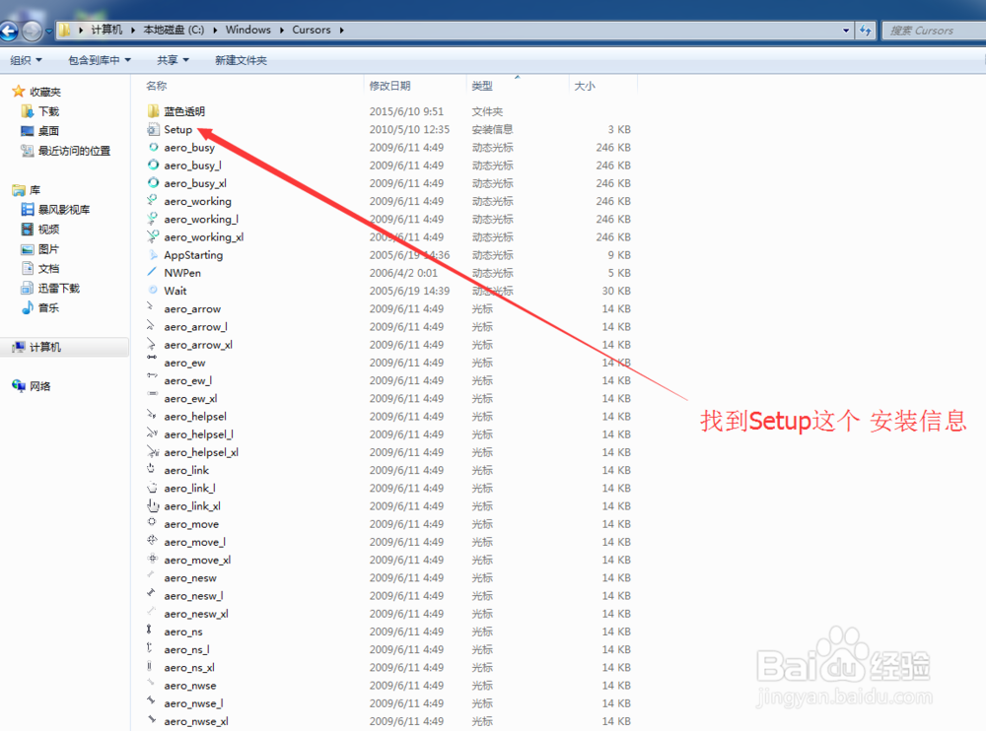Sort by the 类型 column header
This screenshot has width=986, height=731.
click(482, 86)
